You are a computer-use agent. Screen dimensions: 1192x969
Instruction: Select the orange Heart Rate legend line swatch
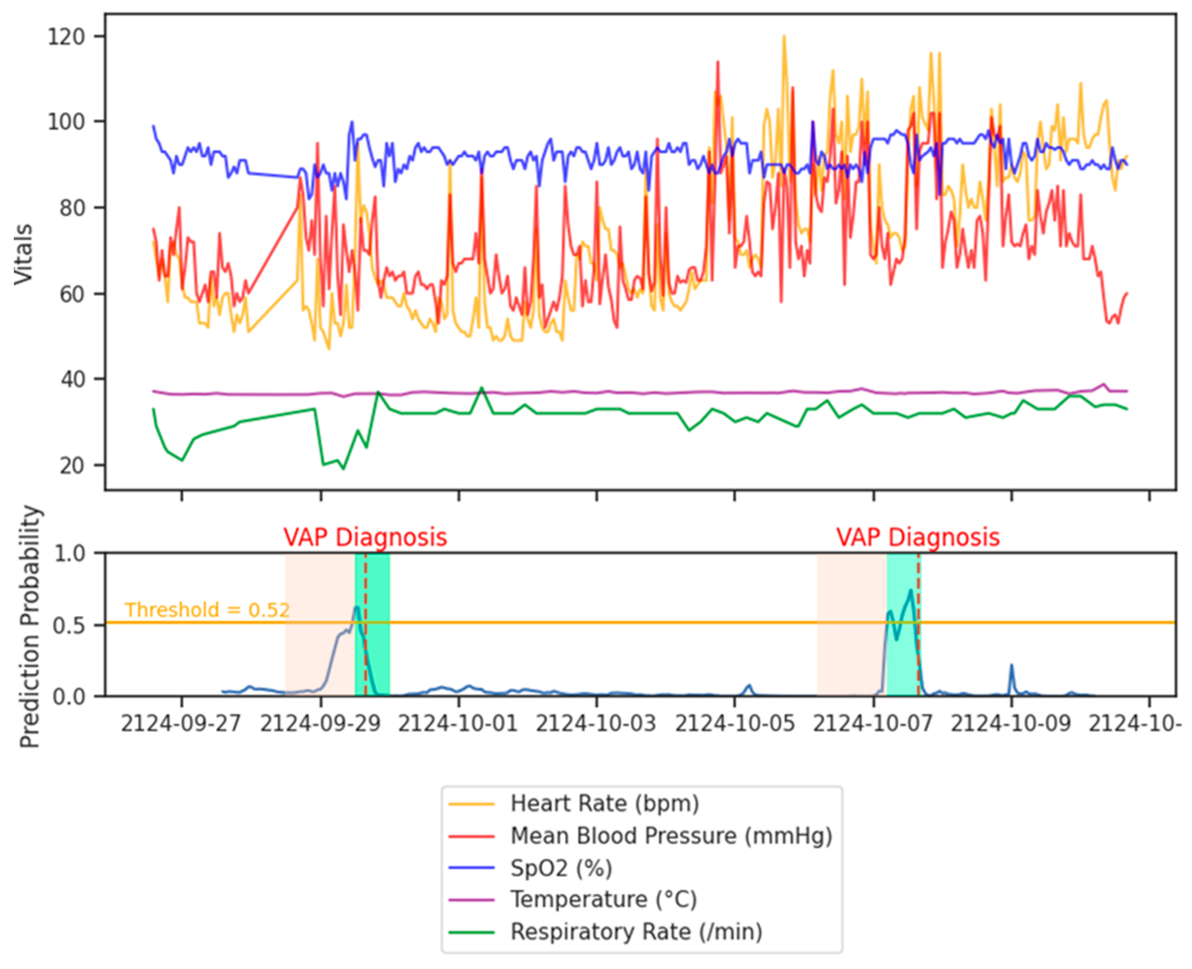click(472, 804)
